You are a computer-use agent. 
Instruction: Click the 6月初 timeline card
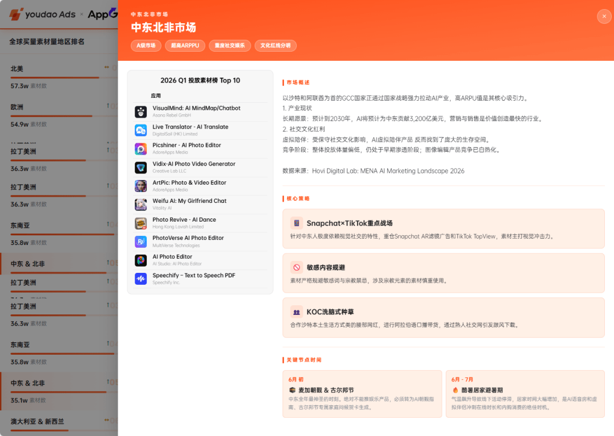pos(362,394)
